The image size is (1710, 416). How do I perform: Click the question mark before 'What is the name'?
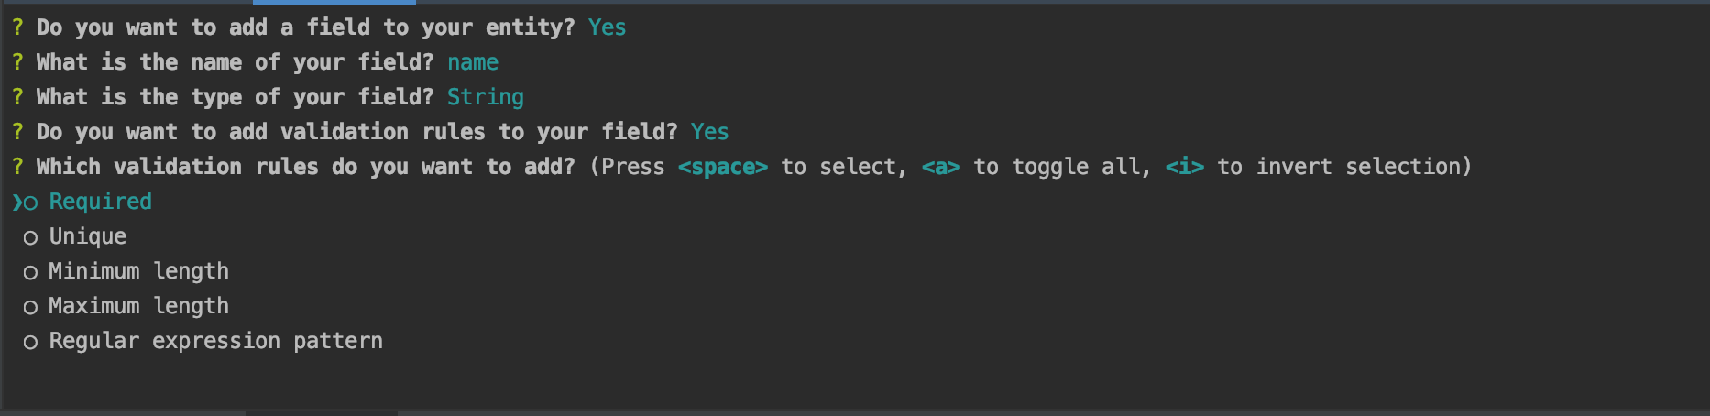tap(17, 62)
